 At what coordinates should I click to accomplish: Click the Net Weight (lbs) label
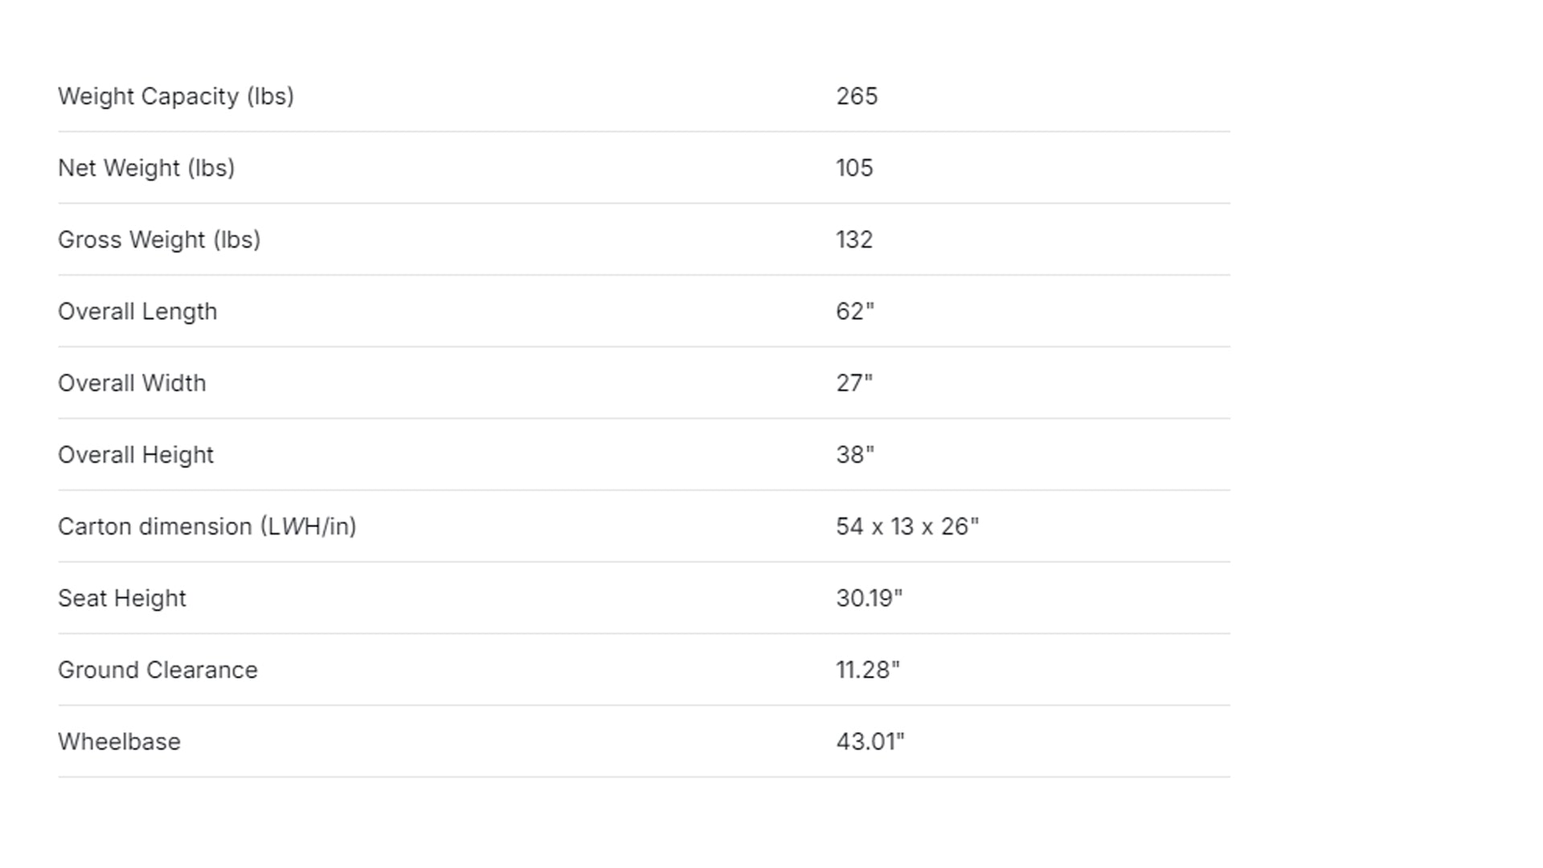point(146,168)
